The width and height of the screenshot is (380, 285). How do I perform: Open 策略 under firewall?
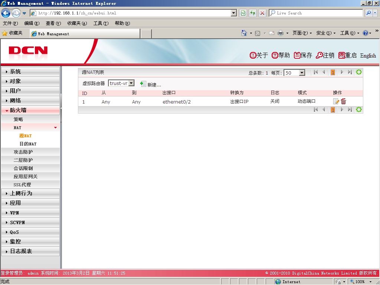30,119
